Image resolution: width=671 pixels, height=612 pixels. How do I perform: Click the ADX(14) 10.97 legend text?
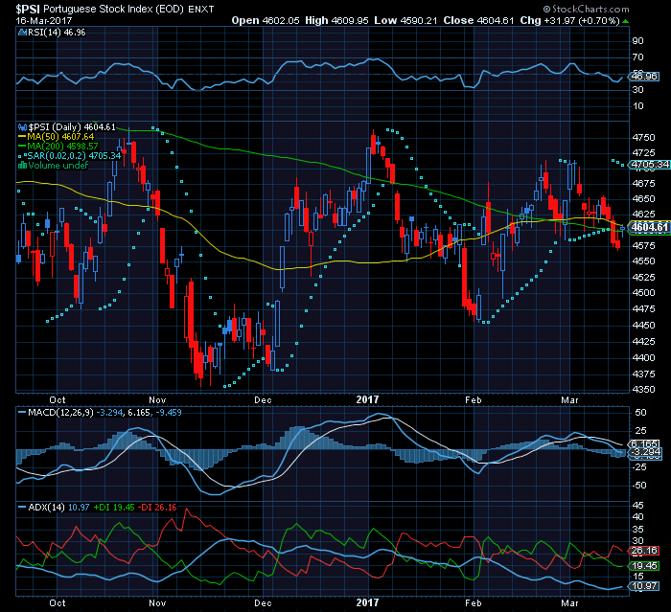click(58, 508)
